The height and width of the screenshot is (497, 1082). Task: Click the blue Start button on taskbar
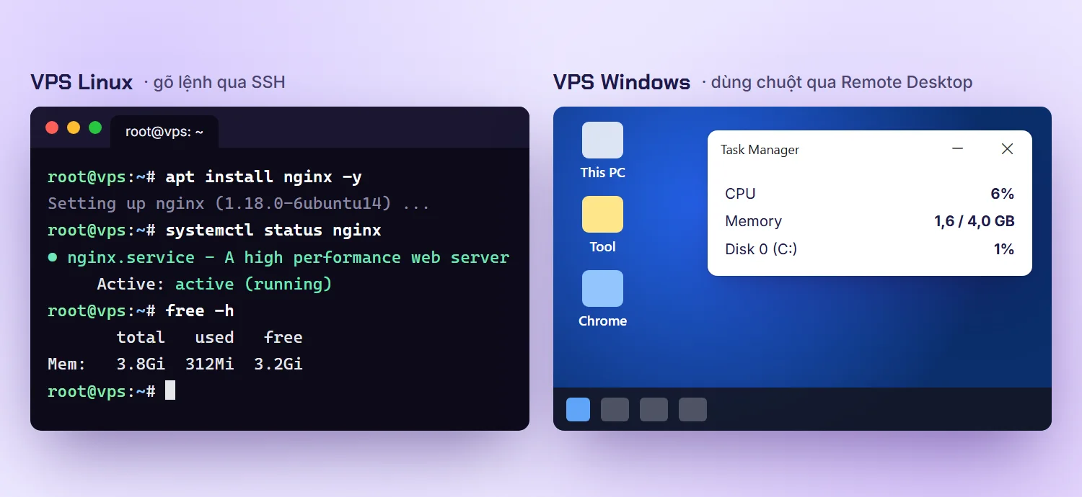pos(578,409)
